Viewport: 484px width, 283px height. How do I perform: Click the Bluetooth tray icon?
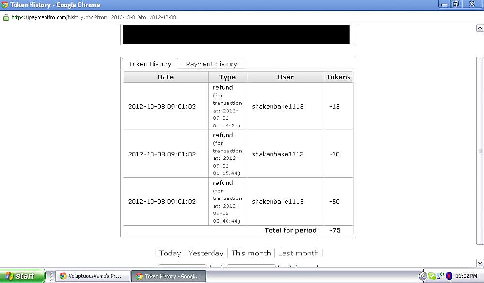[449, 276]
